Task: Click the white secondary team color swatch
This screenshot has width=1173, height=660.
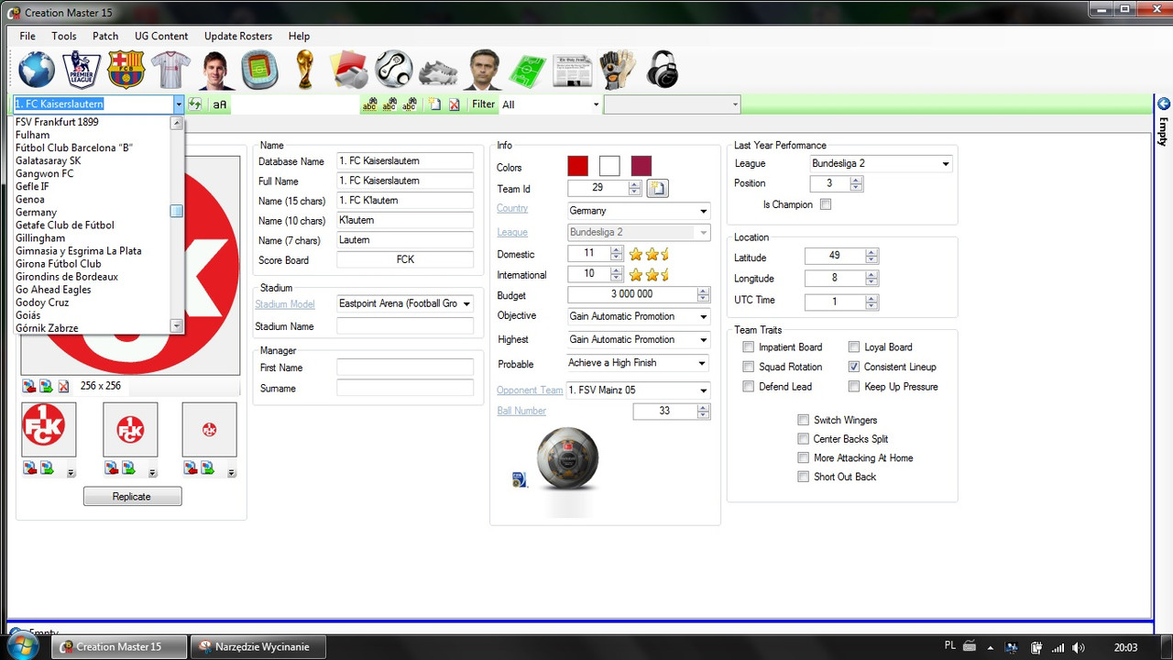Action: 609,166
